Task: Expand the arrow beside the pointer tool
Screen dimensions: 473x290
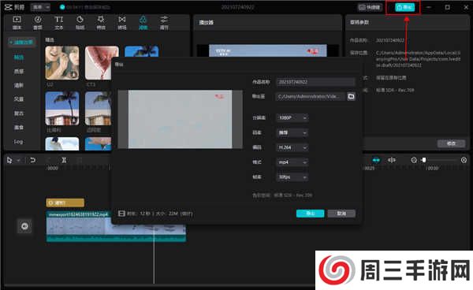Action: click(x=18, y=160)
